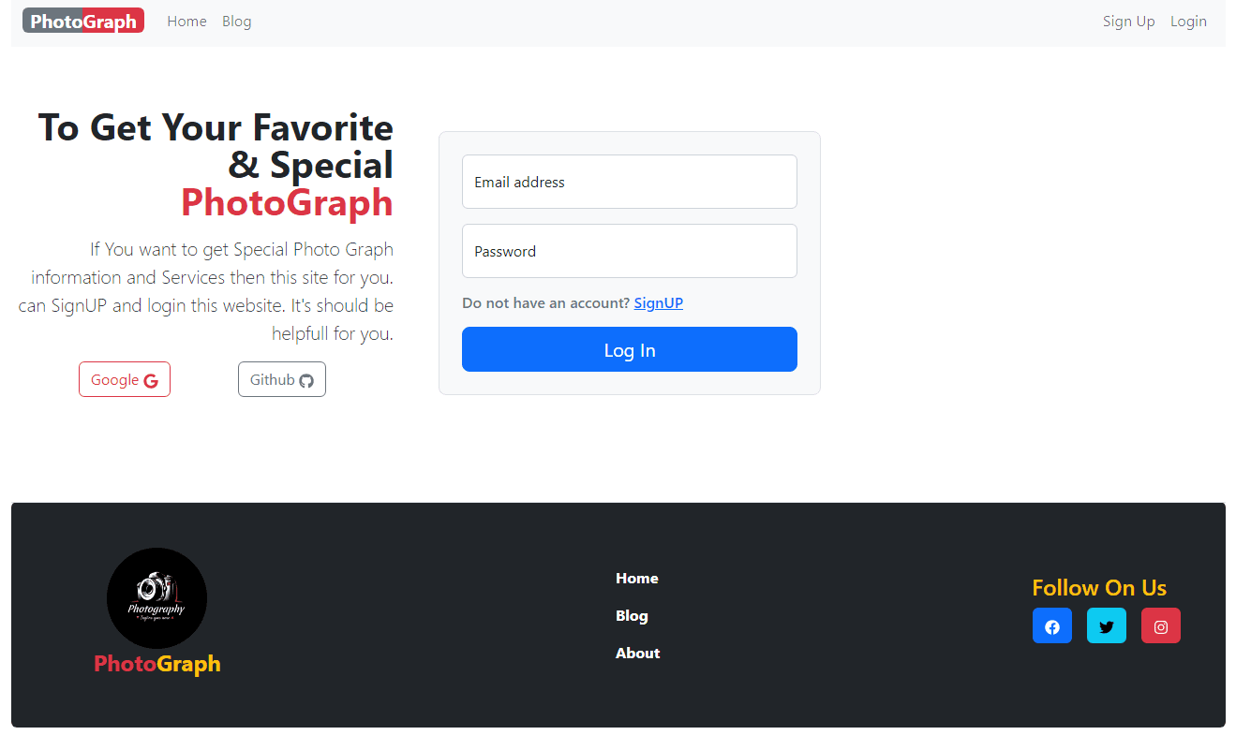This screenshot has width=1236, height=735.
Task: Open Home in the top navbar
Action: (186, 22)
